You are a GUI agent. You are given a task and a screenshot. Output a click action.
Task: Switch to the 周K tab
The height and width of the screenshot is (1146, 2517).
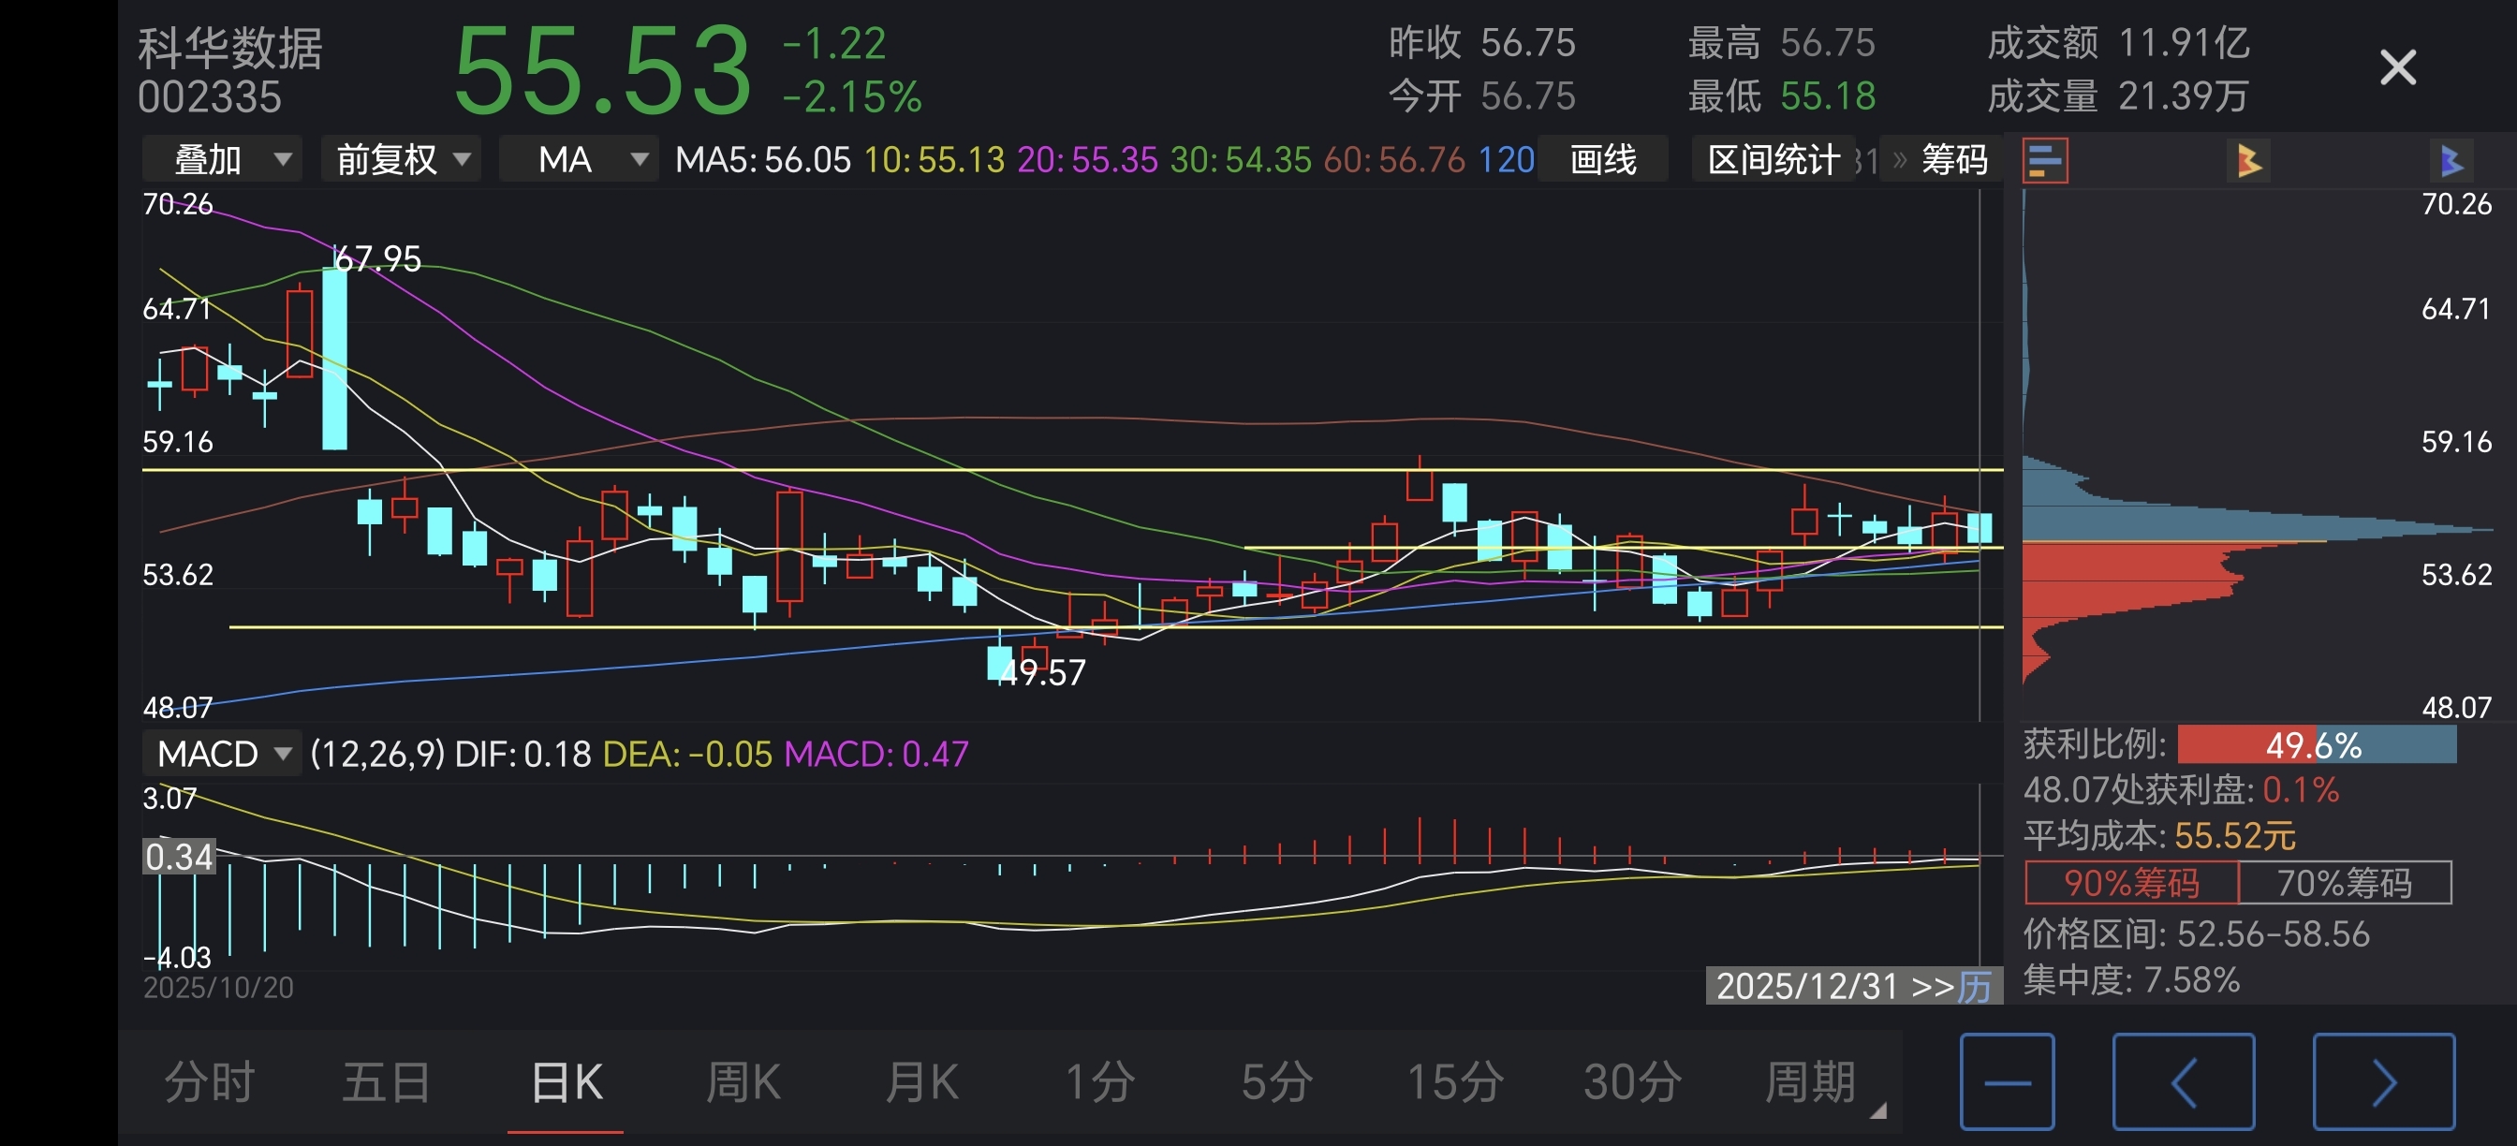(743, 1082)
